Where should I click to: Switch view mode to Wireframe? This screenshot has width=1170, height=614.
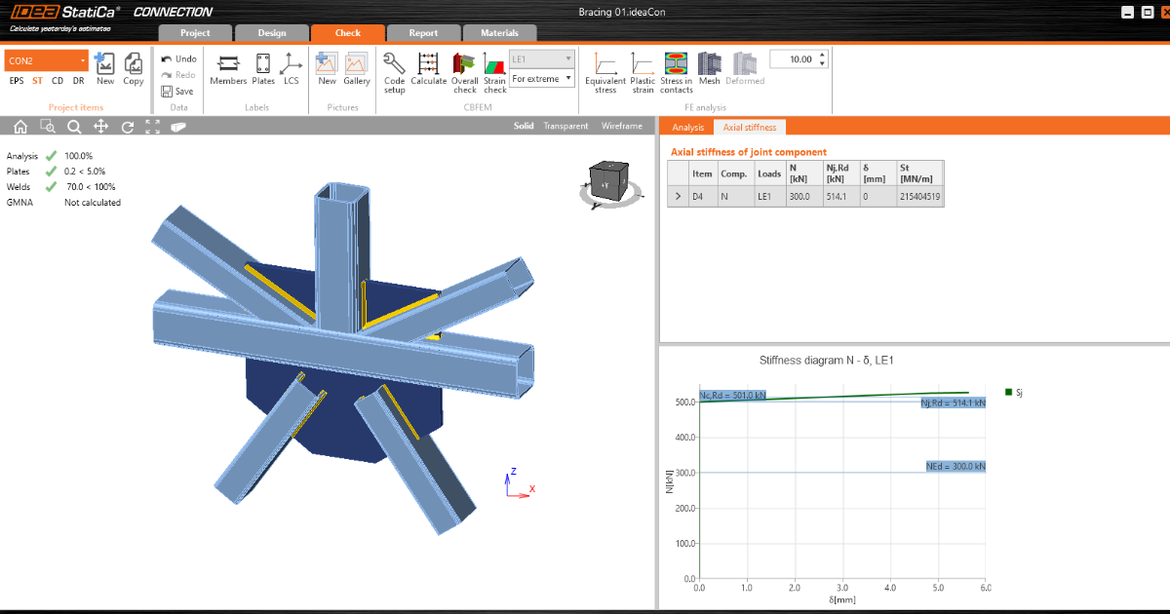click(x=622, y=127)
